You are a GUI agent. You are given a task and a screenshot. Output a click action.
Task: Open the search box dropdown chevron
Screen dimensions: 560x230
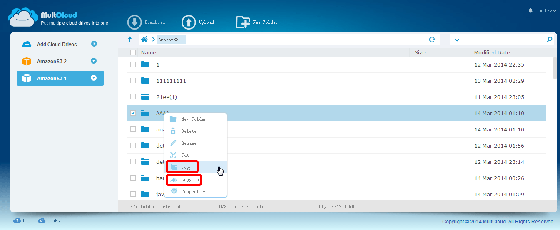[457, 40]
